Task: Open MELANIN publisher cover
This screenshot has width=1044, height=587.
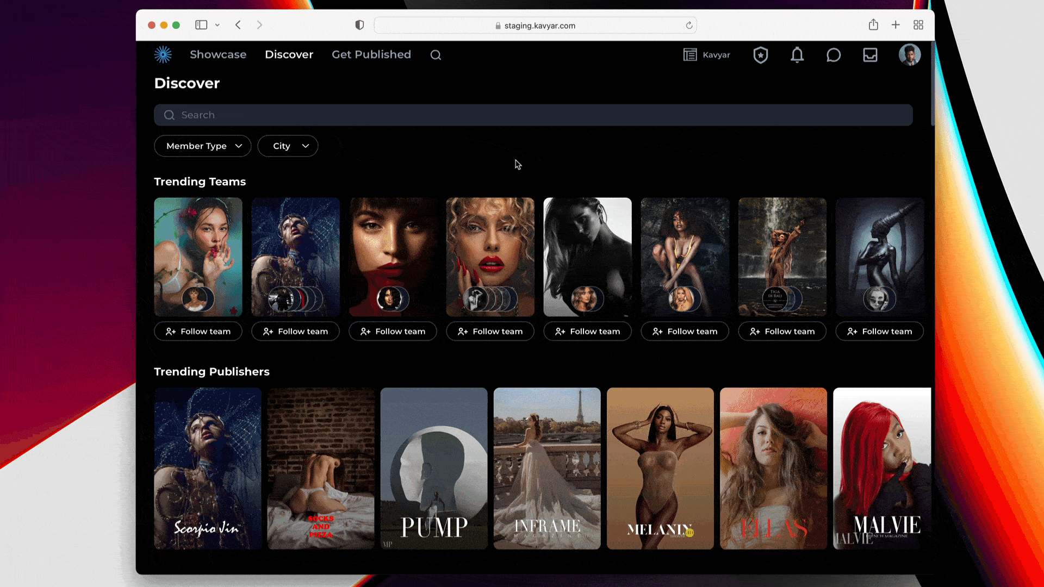Action: (x=660, y=468)
